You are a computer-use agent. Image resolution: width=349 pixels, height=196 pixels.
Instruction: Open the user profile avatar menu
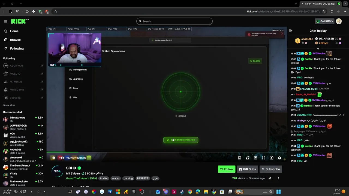coord(339,21)
